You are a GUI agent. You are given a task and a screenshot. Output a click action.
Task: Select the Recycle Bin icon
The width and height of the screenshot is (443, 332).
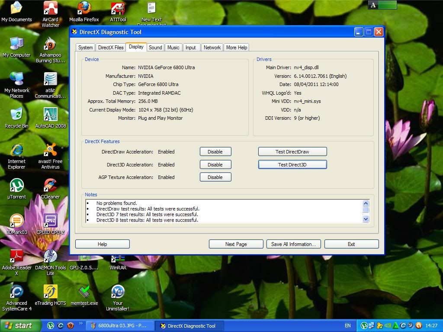pos(16,118)
